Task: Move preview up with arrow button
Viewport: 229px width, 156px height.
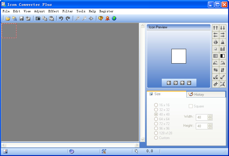Action: tap(182, 83)
